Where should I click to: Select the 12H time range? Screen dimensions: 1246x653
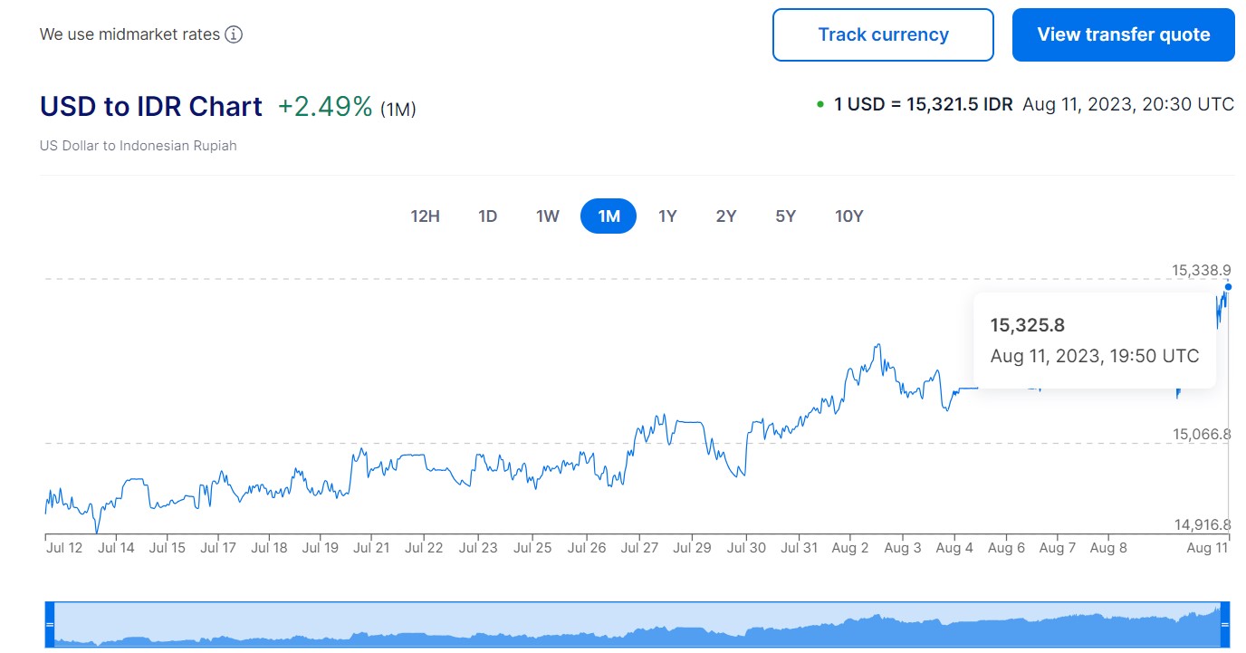click(x=425, y=216)
